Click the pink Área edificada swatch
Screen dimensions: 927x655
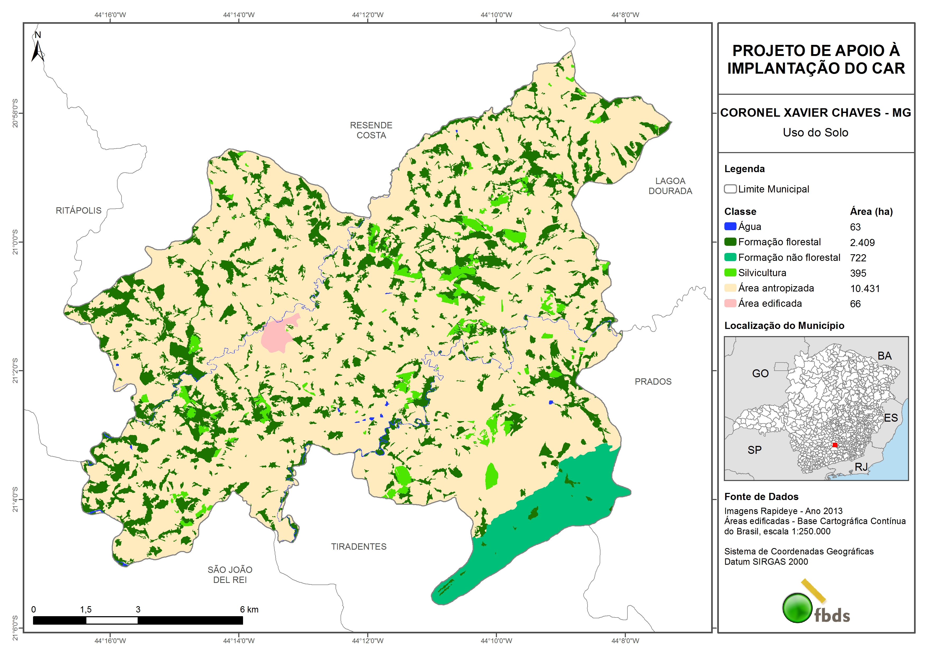[x=730, y=303]
